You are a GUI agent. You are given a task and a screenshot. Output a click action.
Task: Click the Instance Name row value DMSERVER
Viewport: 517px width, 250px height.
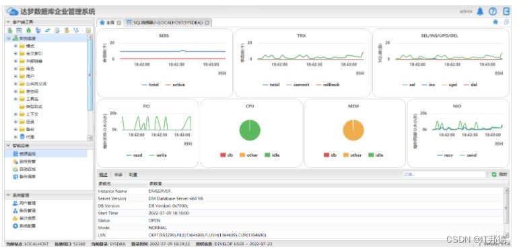coord(160,191)
